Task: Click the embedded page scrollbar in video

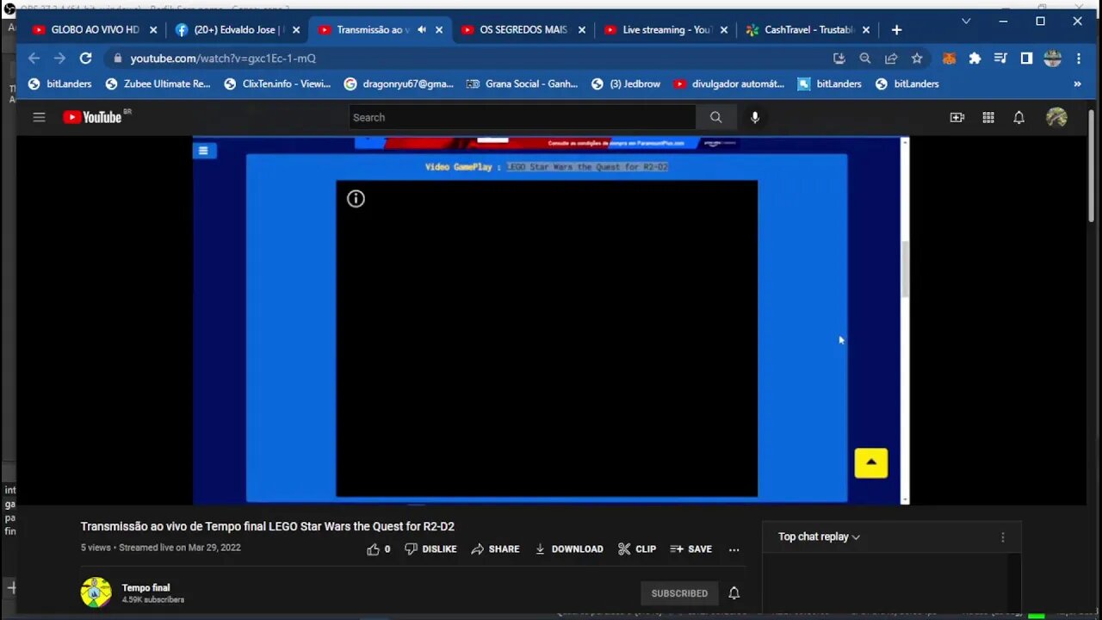Action: click(x=905, y=270)
